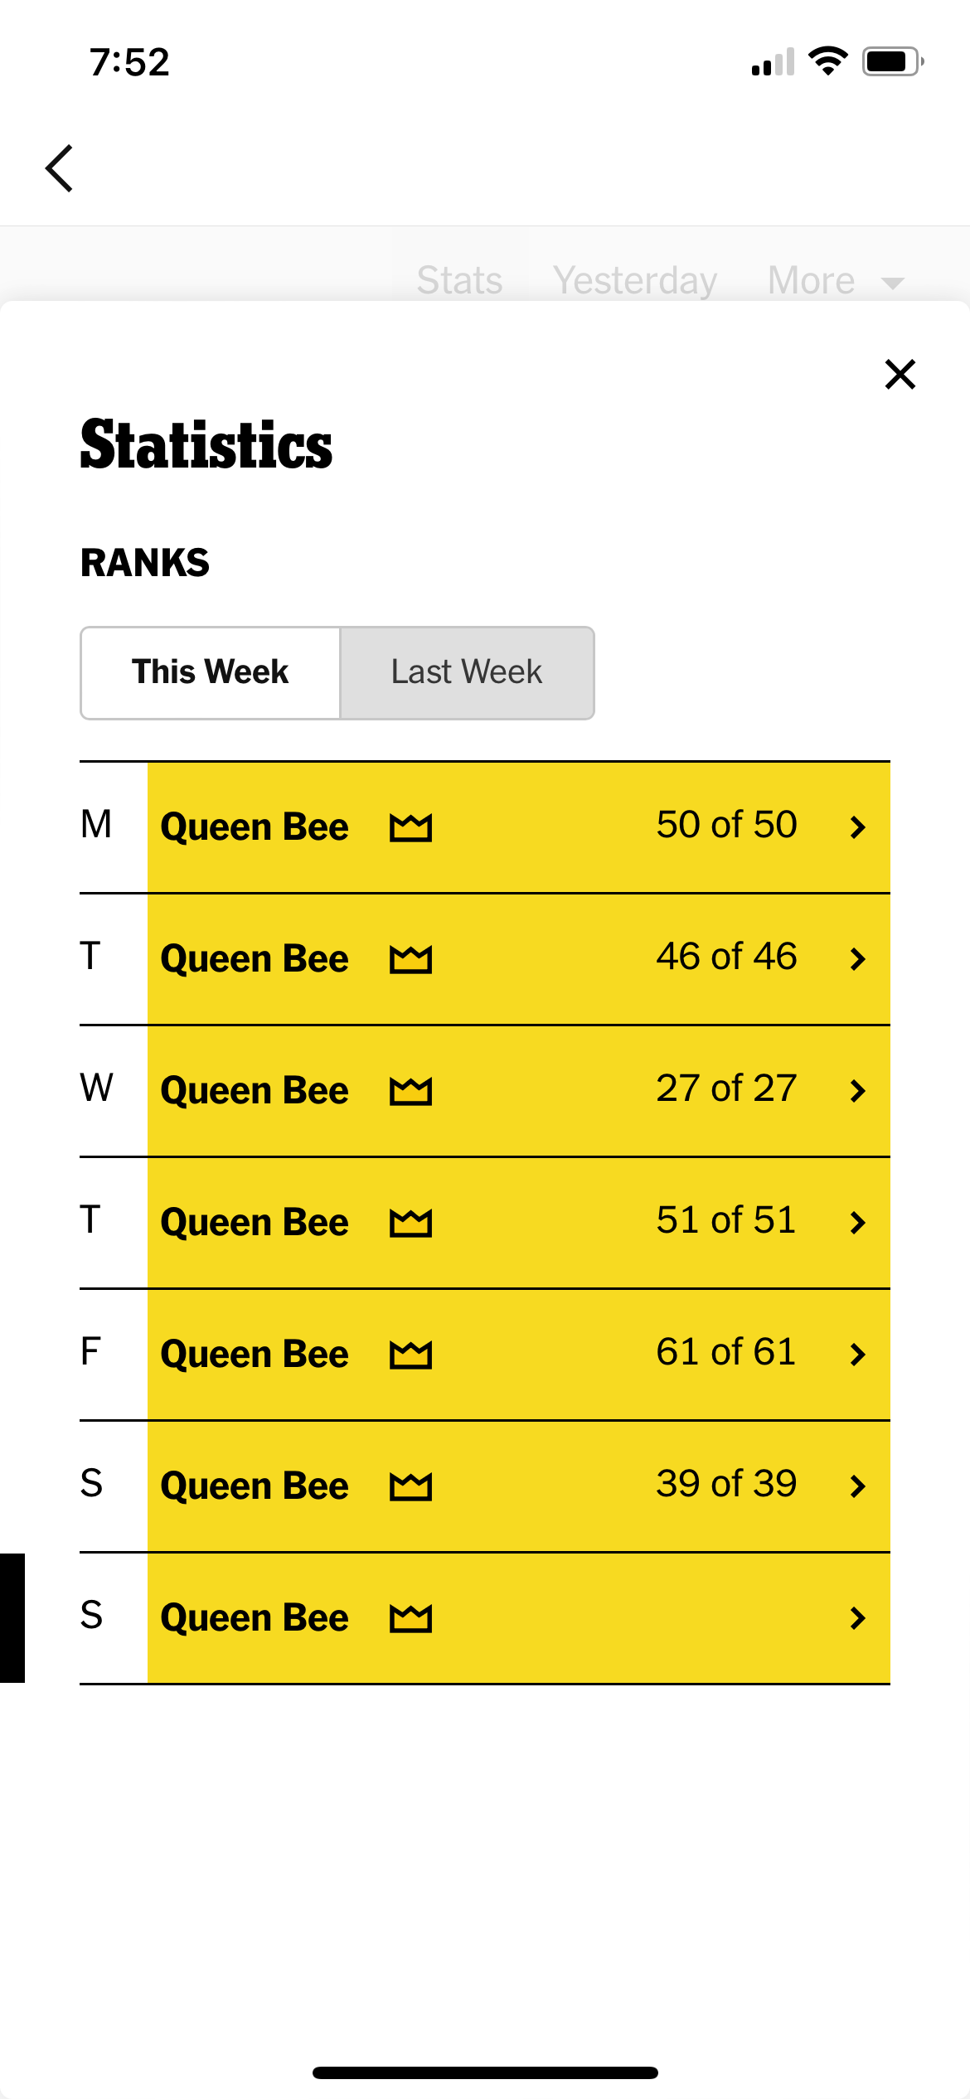This screenshot has width=970, height=2099.
Task: Tap the Wi-Fi icon in status bar
Action: coord(827,61)
